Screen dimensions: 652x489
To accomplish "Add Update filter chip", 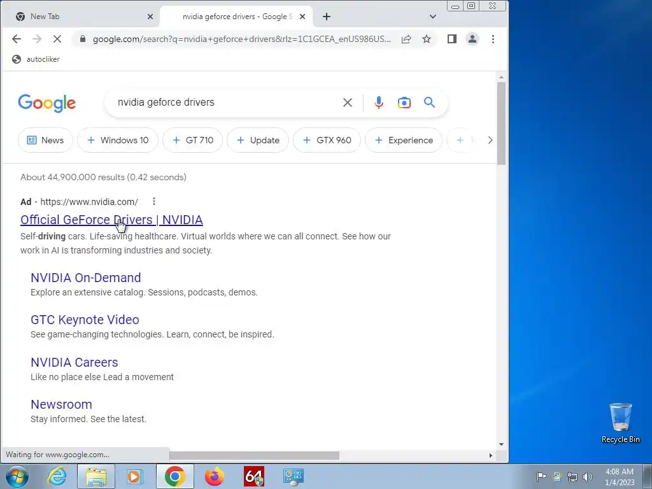I will tap(258, 140).
